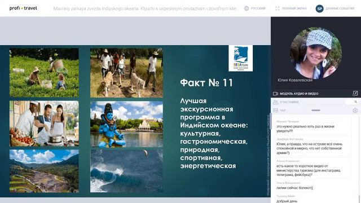Click the Факт № 11 slide heading
The height and width of the screenshot is (203, 361).
(206, 83)
